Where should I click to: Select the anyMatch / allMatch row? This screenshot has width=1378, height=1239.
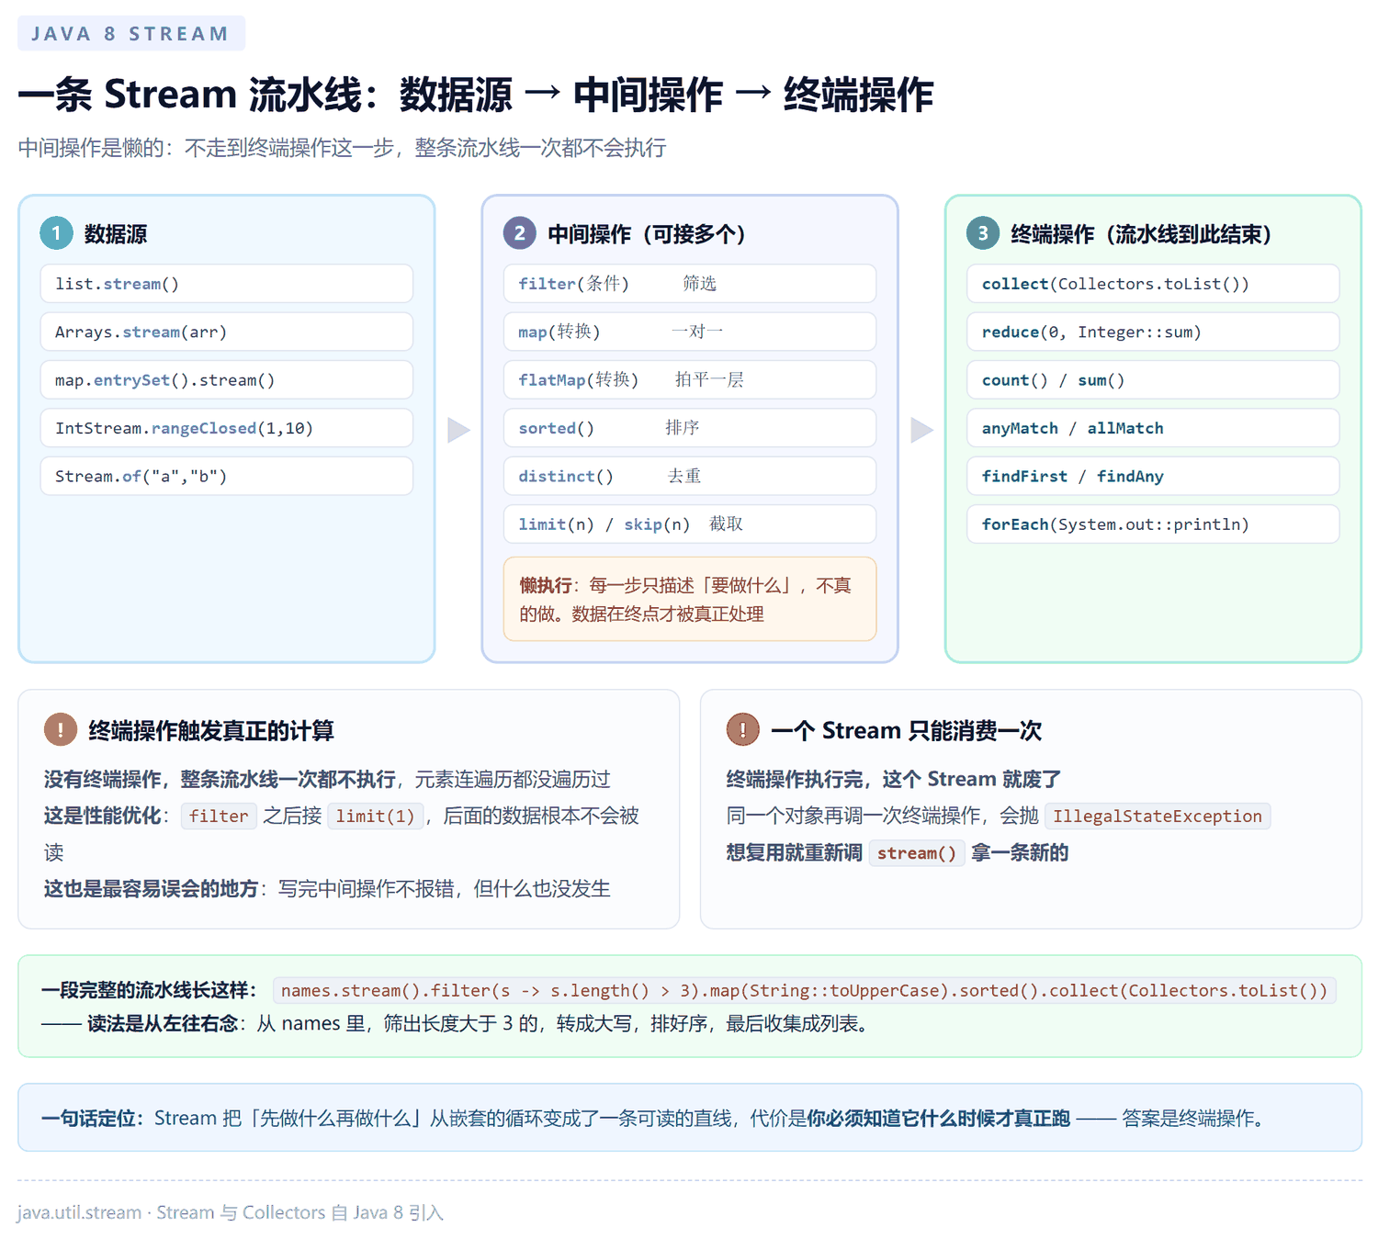tap(1153, 428)
